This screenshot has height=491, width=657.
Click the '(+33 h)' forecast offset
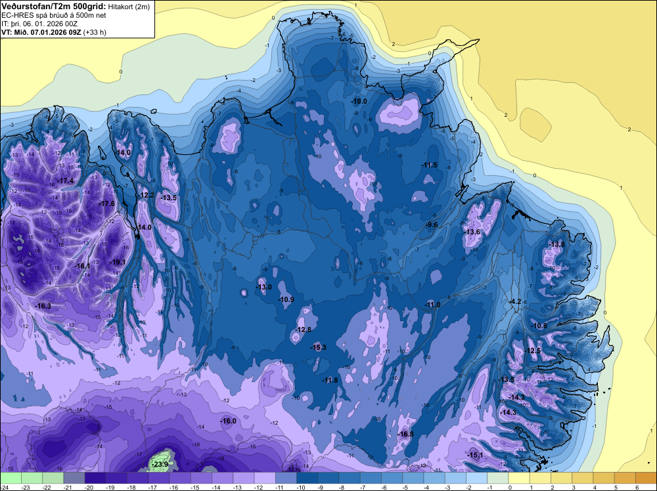pos(95,32)
